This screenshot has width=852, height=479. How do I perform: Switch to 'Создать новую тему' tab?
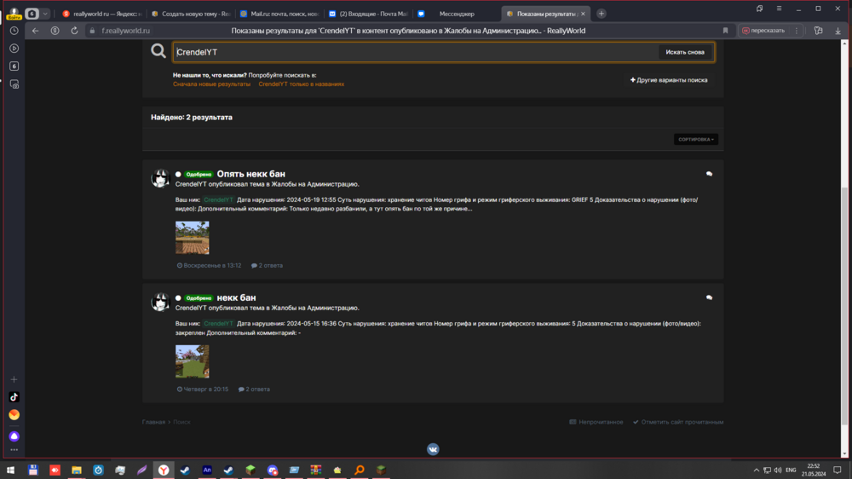191,14
